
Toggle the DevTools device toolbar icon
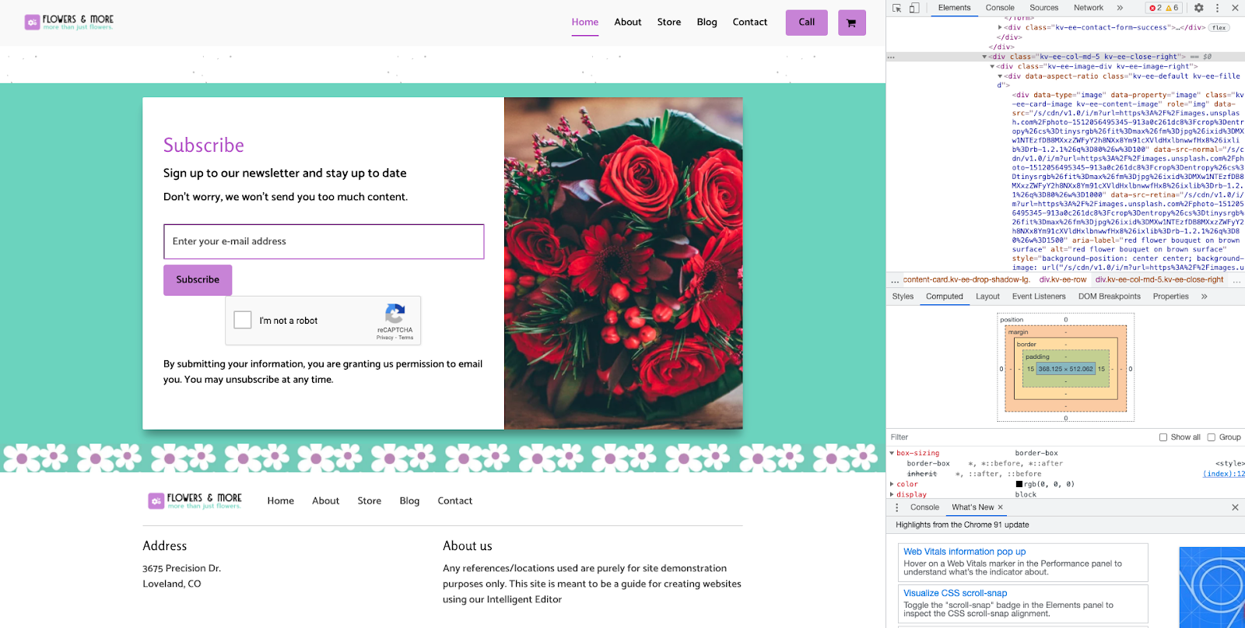pyautogui.click(x=914, y=8)
